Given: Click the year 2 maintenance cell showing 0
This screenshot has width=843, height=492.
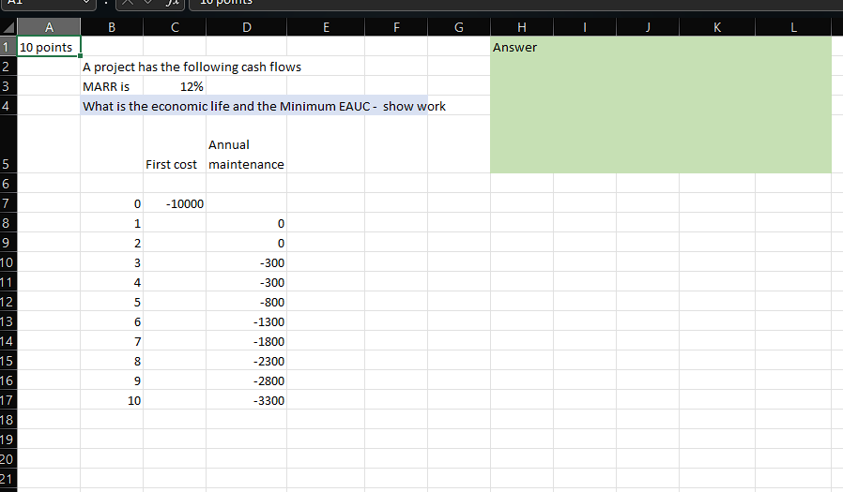Looking at the screenshot, I should tap(247, 243).
